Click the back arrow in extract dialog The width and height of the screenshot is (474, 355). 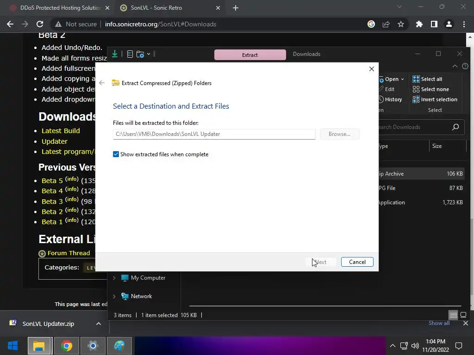click(102, 83)
